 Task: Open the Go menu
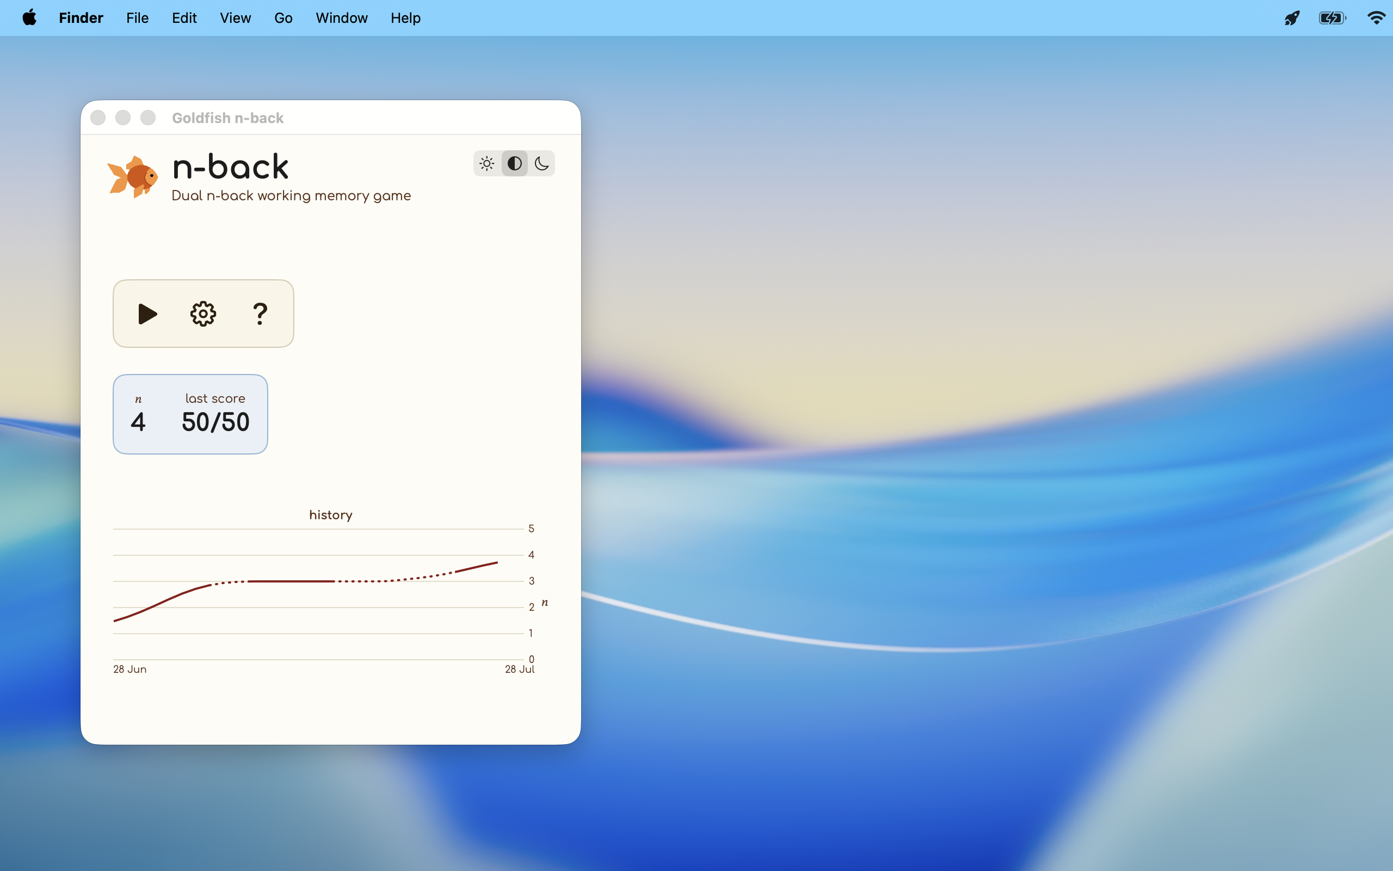point(283,18)
